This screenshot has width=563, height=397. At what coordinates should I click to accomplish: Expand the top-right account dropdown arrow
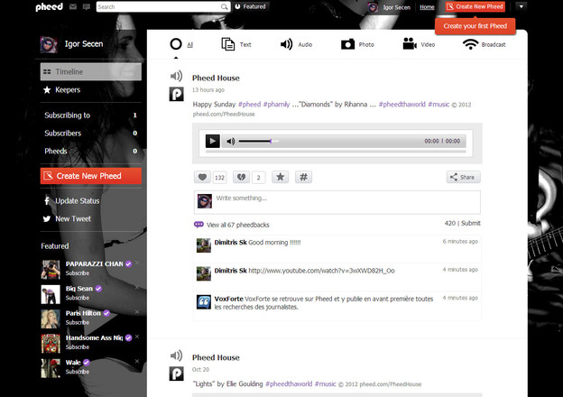521,6
